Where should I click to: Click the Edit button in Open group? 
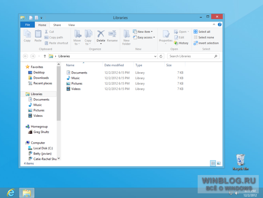pos(179,37)
